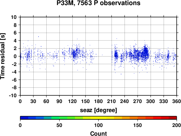Image resolution: width=181 pixels, height=136 pixels.
Task: Click the plot title 'P33M, 7563 P observations'
Action: coord(98,3)
